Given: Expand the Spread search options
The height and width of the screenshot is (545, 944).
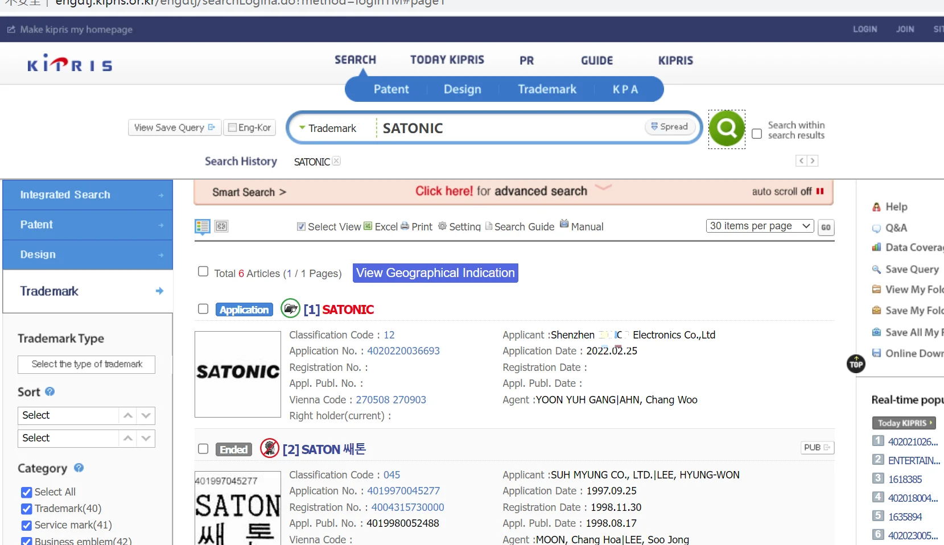Looking at the screenshot, I should pyautogui.click(x=670, y=127).
